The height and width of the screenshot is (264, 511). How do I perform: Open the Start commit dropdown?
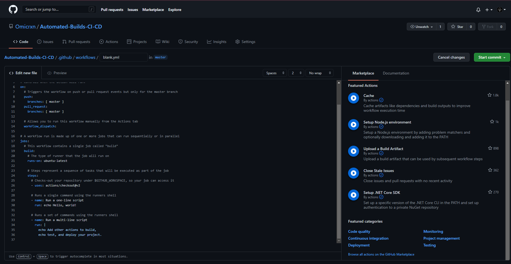point(492,57)
